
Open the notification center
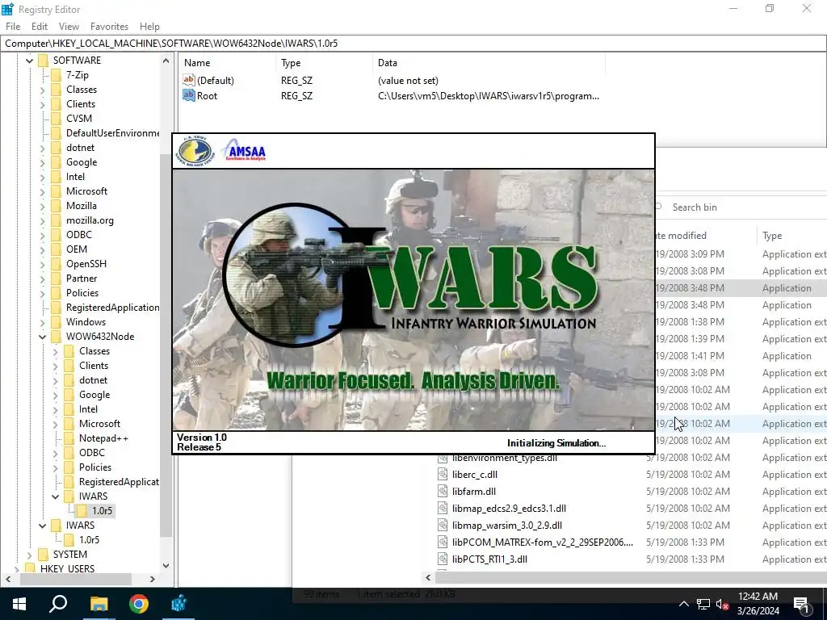coord(800,604)
